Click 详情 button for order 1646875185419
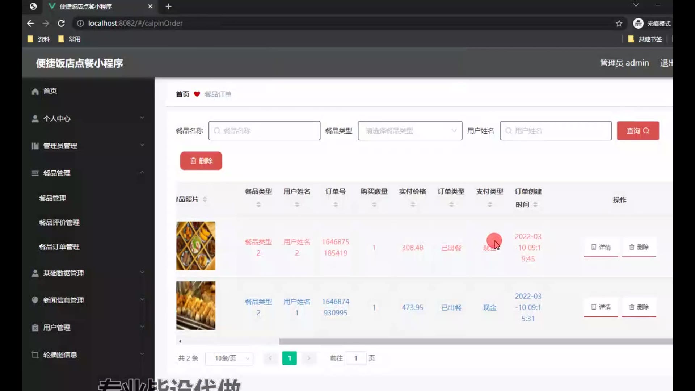Screen dimensions: 695x391 pyautogui.click(x=601, y=247)
